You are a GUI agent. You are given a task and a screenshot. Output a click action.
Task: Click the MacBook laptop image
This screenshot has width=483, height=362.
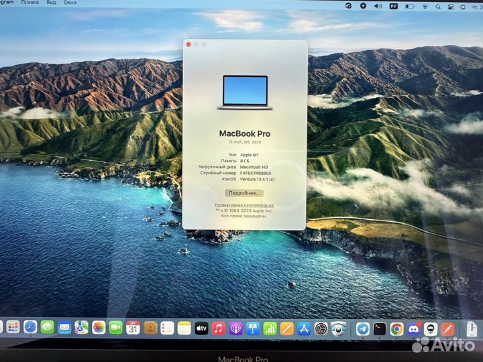246,93
